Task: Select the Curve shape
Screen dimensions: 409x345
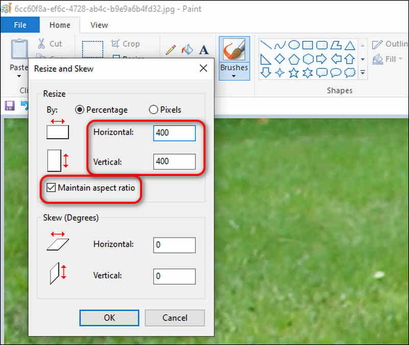Action: coord(280,45)
